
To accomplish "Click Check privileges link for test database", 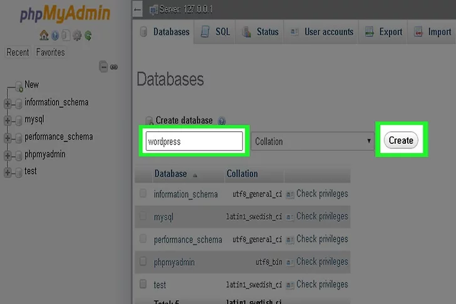I will (x=321, y=284).
